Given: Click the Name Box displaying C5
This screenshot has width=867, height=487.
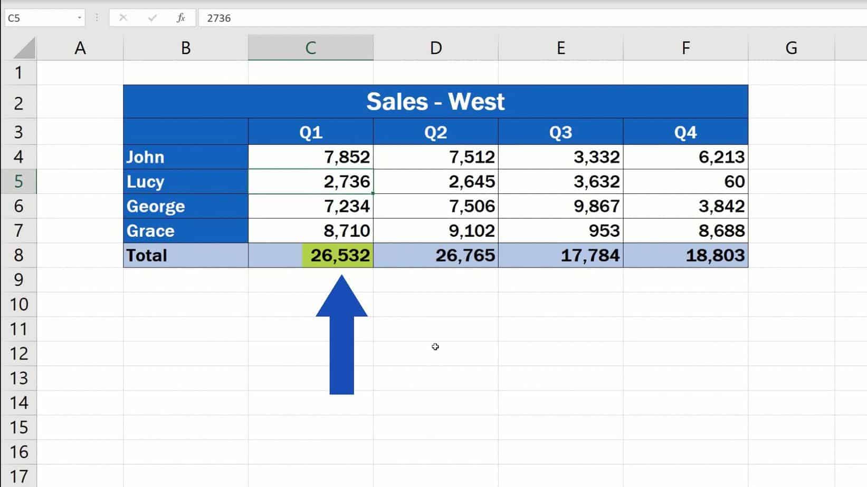Looking at the screenshot, I should 37,18.
